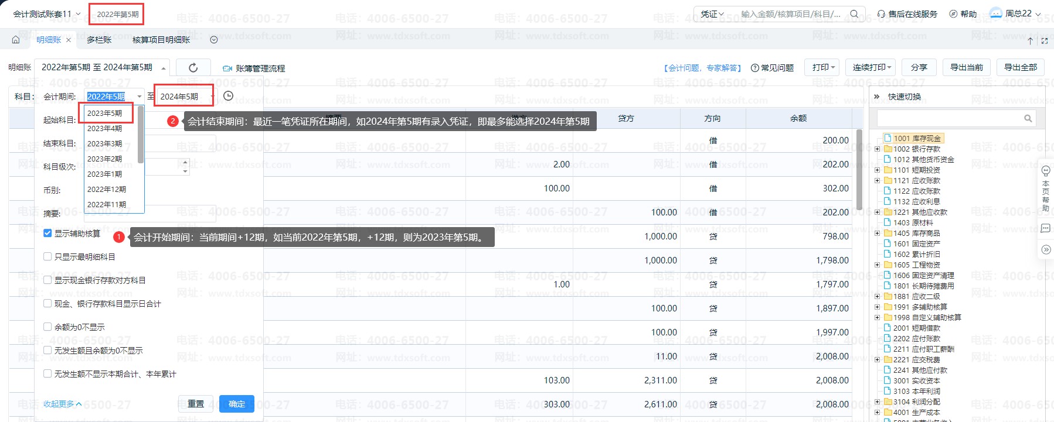Click 导出当前 to export the current ledger
This screenshot has width=1054, height=422.
(967, 67)
